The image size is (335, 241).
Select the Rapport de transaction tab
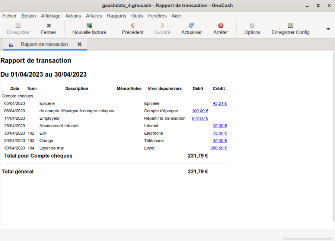[x=44, y=44]
